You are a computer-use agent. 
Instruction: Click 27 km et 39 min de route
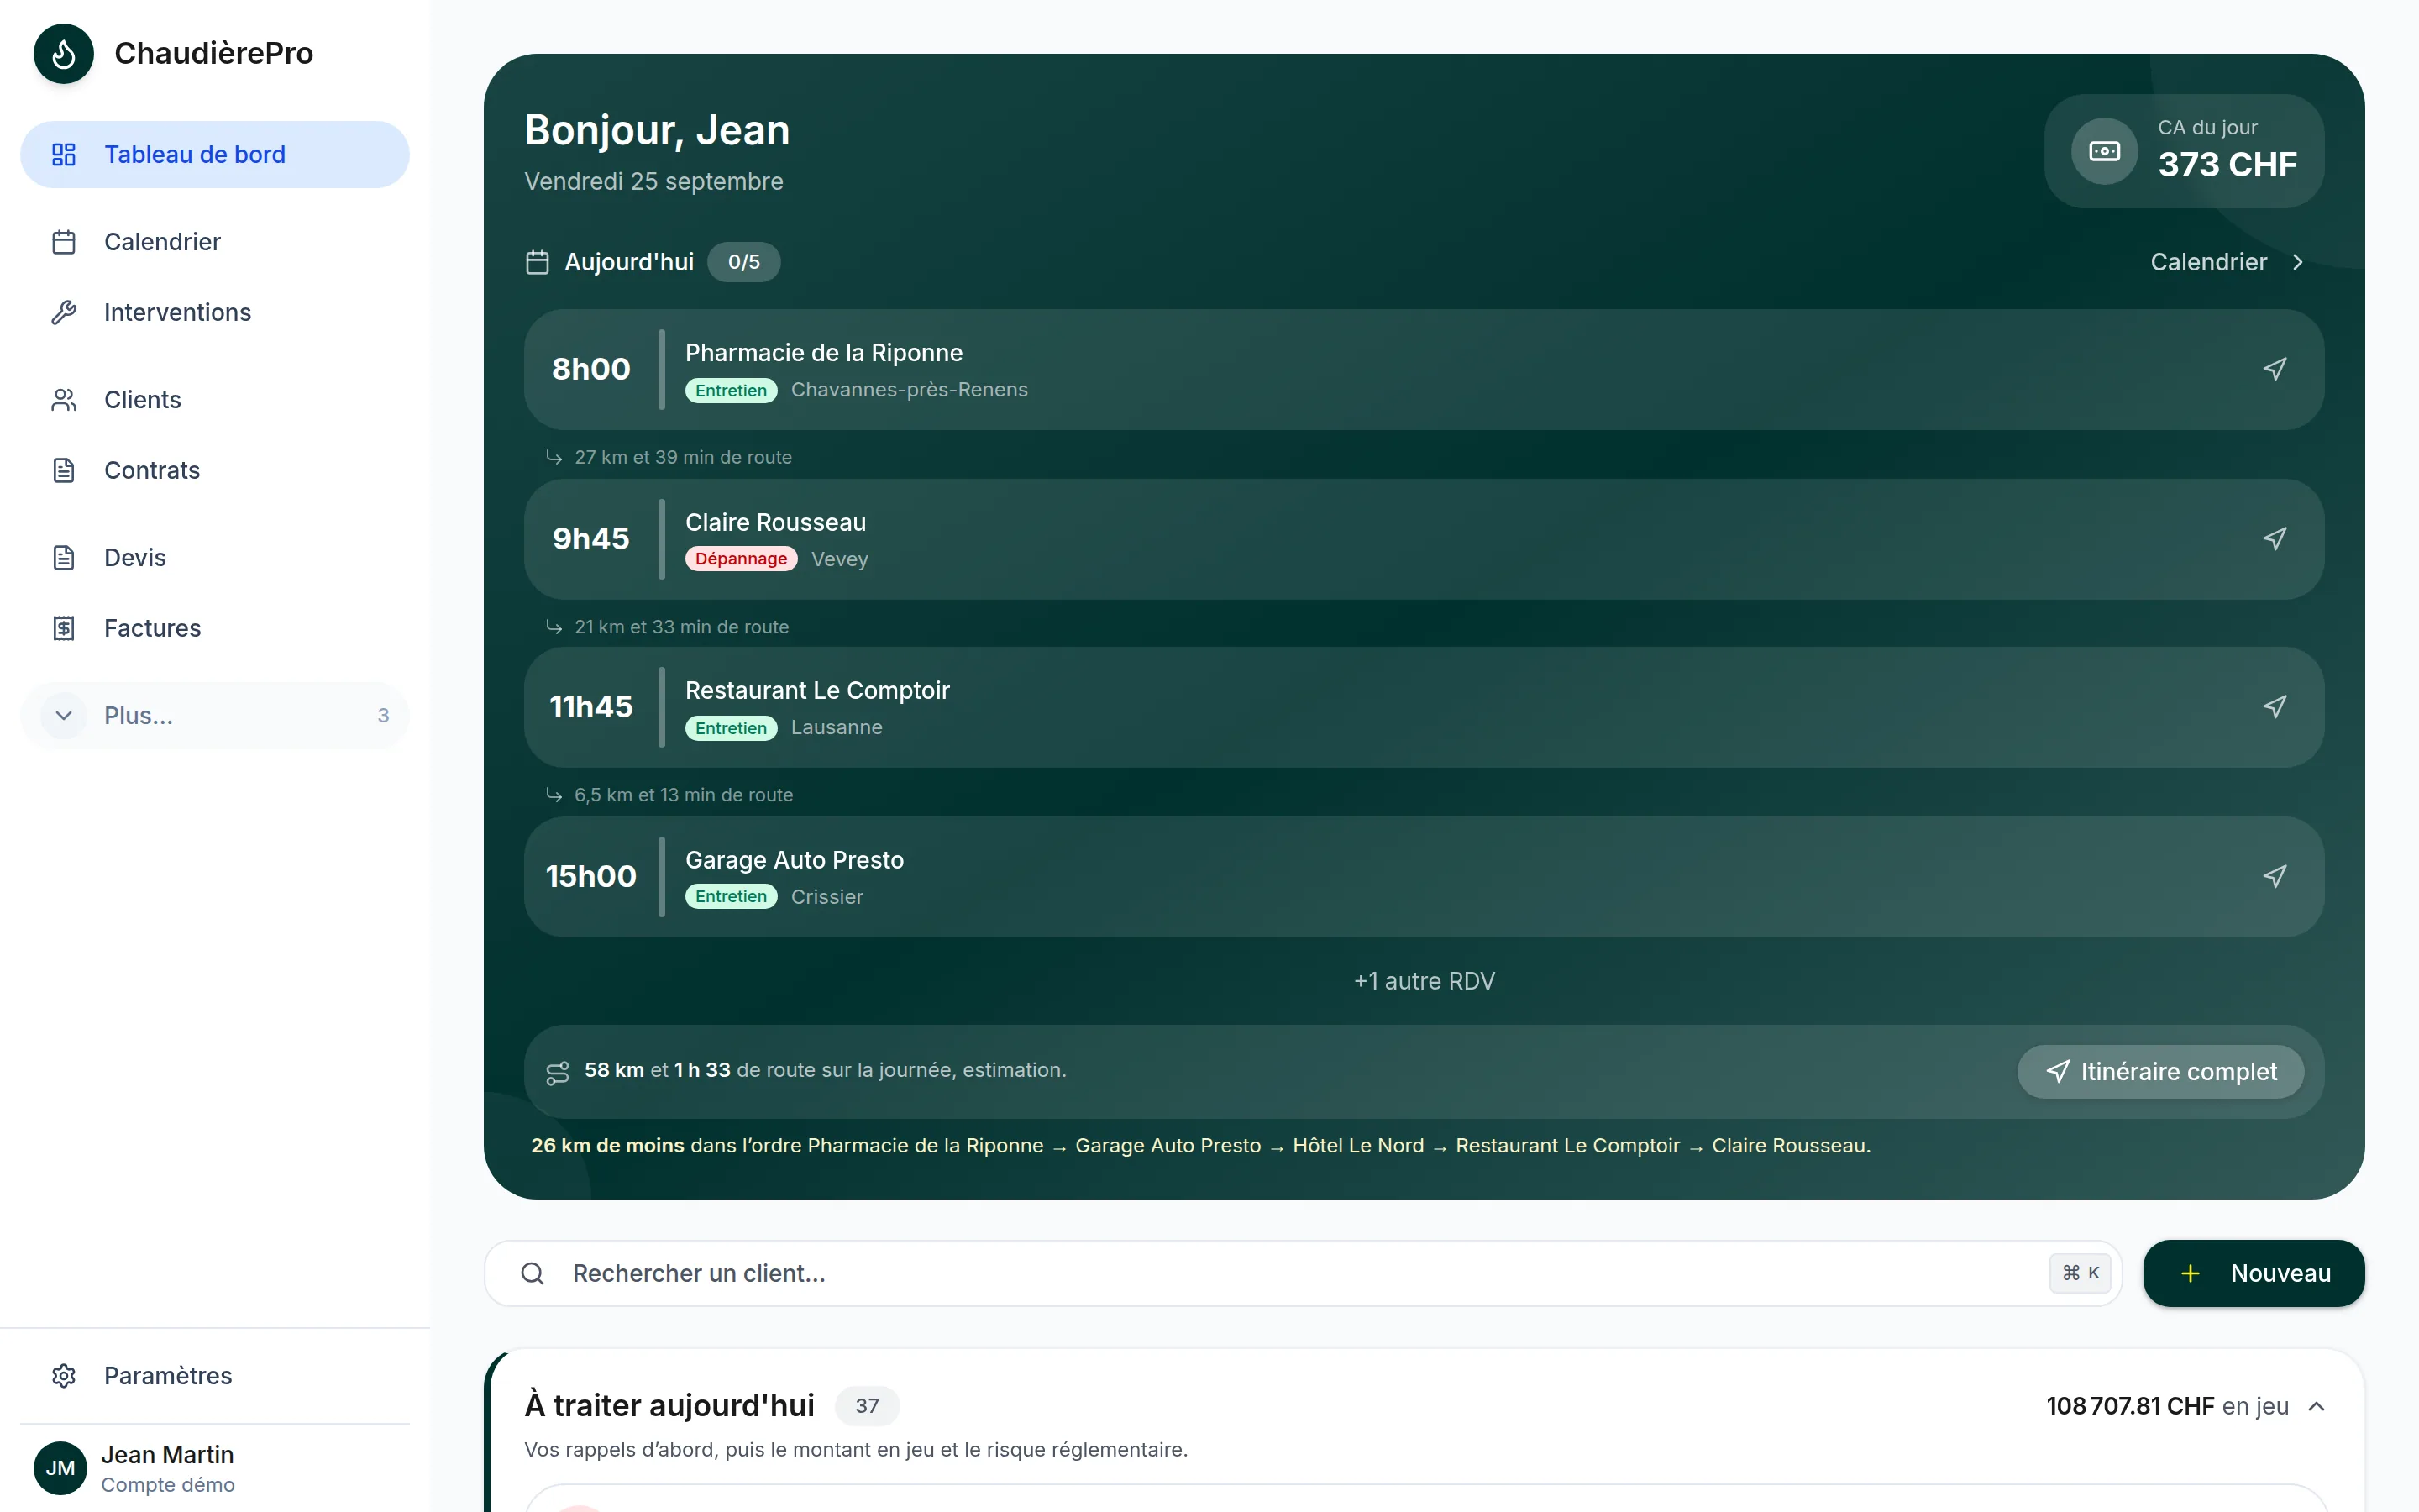pos(683,457)
